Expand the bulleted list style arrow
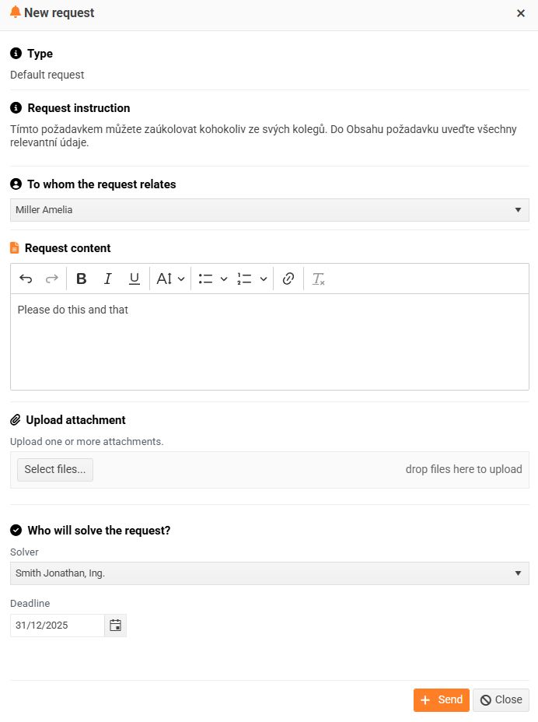Screen dimensions: 538x722 [224, 279]
